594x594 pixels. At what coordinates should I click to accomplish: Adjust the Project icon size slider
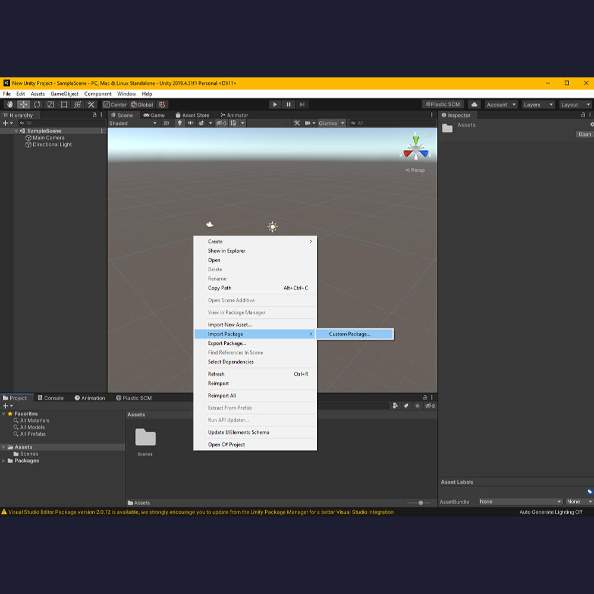coord(420,503)
